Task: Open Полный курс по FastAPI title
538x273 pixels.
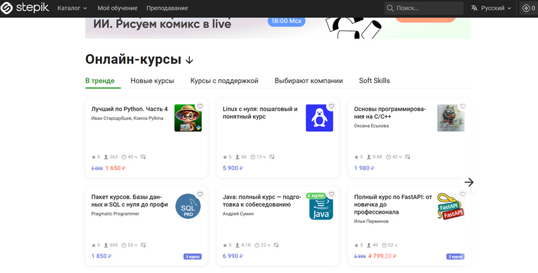Action: click(393, 205)
